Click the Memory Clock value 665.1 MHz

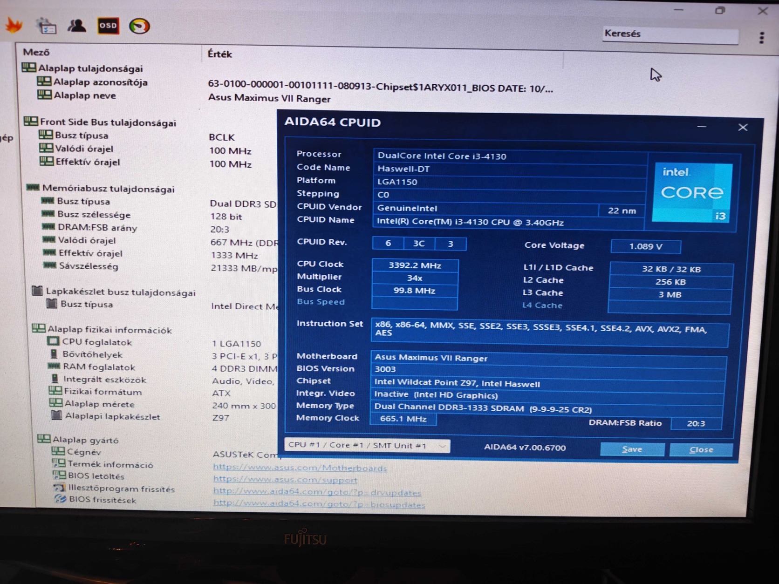tap(403, 419)
